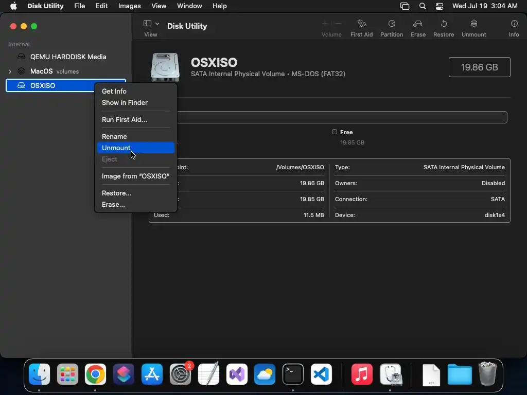Open Spotlight search in menu bar
Screen dimensions: 527x395
(423, 6)
